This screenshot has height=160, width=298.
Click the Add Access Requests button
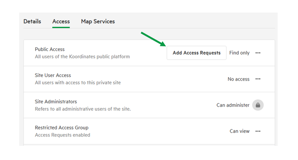point(197,53)
